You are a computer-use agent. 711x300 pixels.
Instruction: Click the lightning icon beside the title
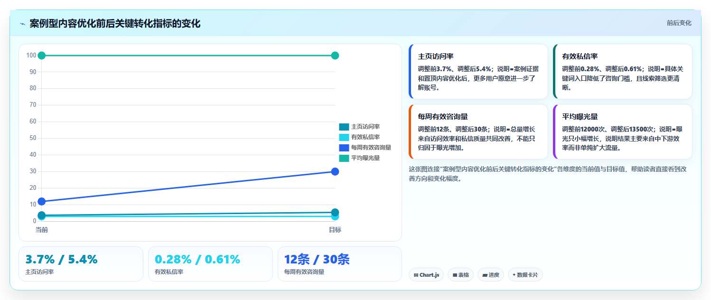pyautogui.click(x=23, y=24)
